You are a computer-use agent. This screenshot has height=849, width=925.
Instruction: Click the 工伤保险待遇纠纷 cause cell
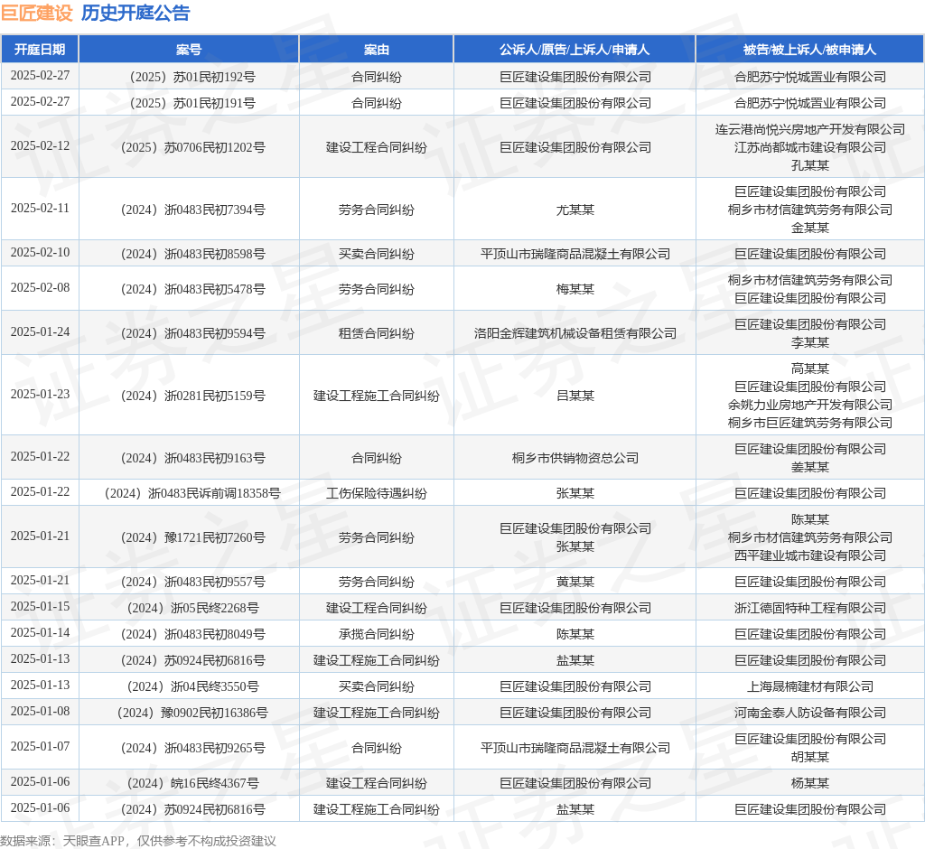pos(377,493)
